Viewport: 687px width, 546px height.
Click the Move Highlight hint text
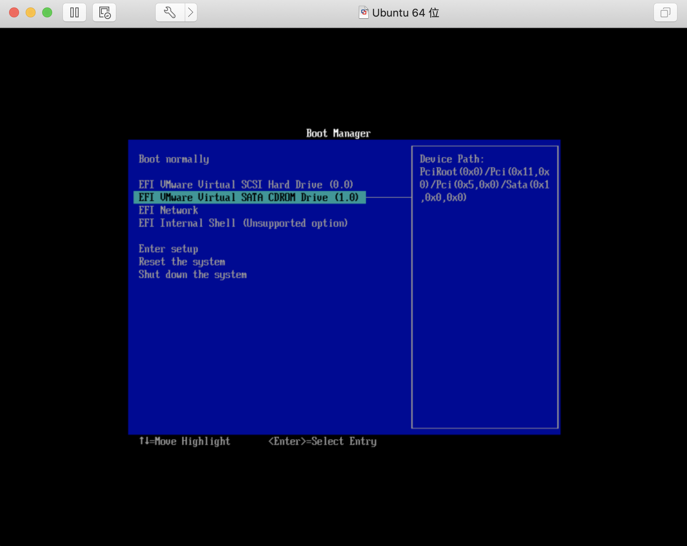point(185,441)
